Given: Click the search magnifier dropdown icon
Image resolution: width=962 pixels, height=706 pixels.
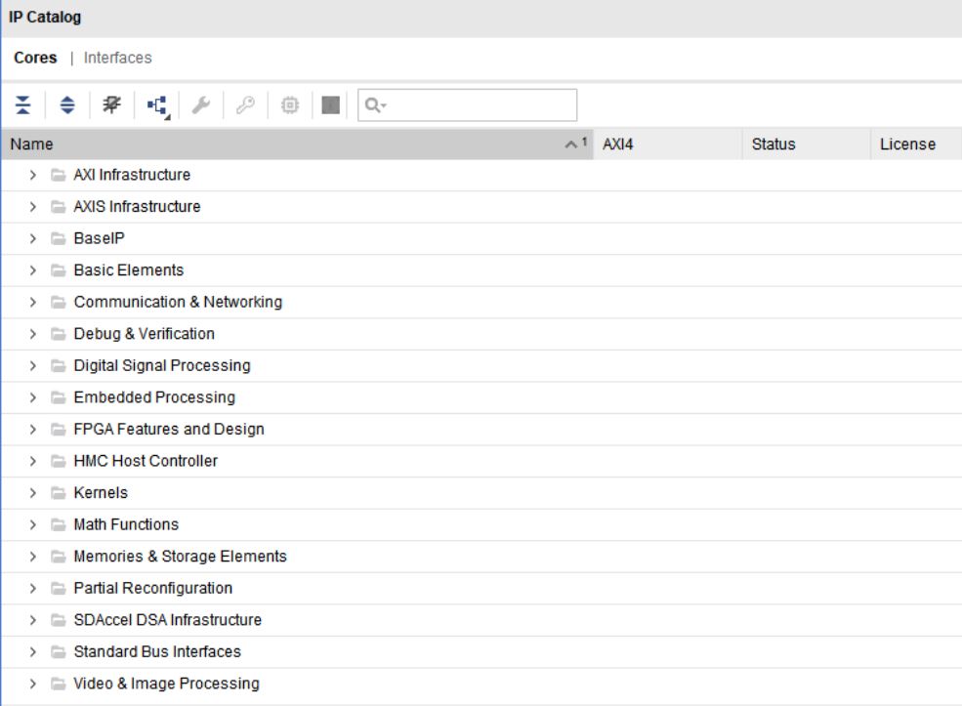Looking at the screenshot, I should pyautogui.click(x=375, y=104).
